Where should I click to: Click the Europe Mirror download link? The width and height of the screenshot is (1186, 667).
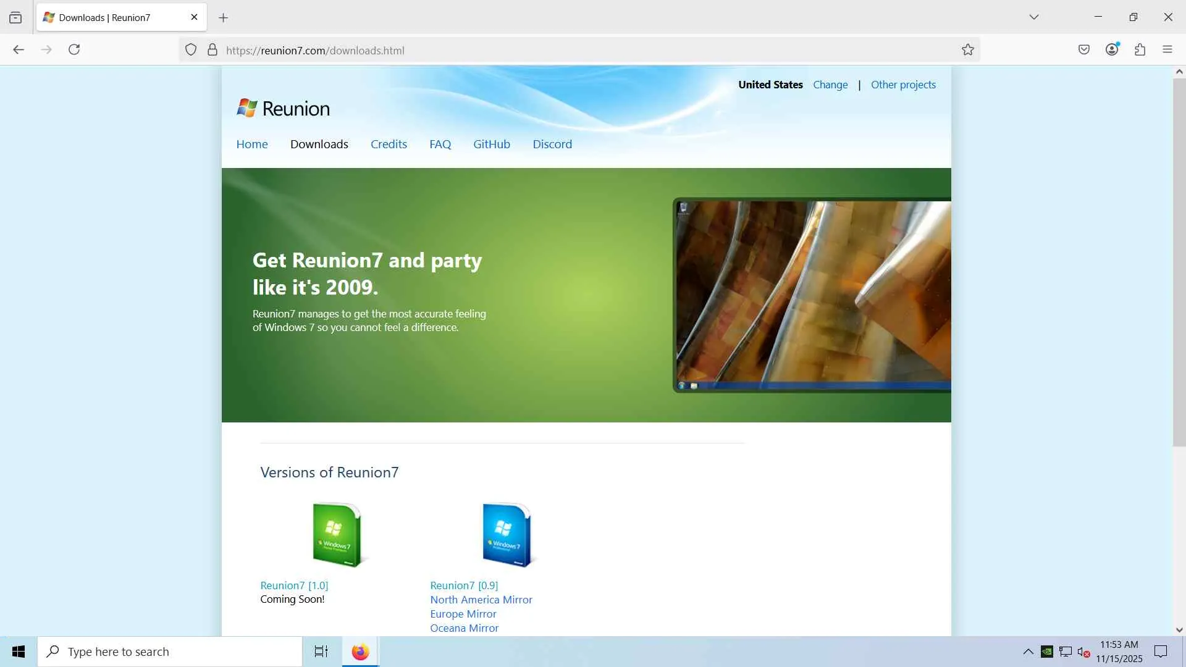click(463, 614)
